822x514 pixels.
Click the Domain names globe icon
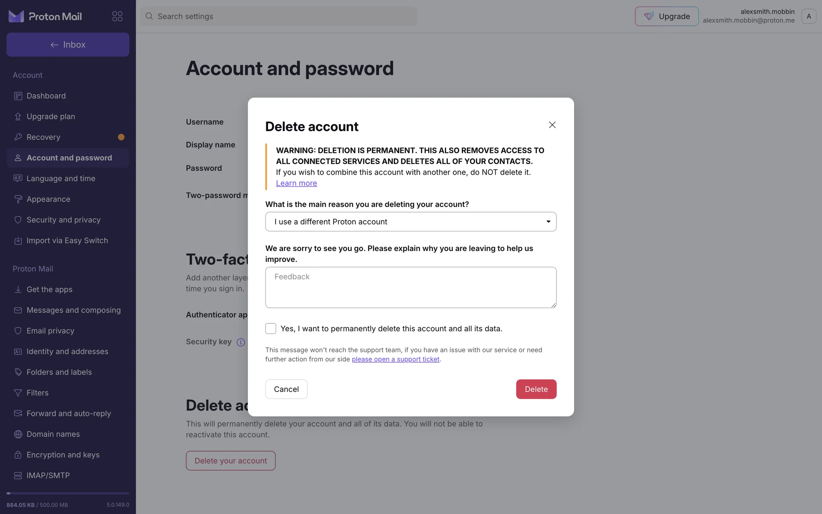18,434
